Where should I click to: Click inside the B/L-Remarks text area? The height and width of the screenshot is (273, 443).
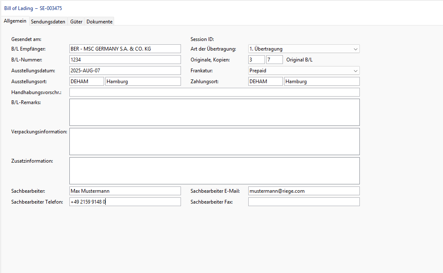[214, 112]
